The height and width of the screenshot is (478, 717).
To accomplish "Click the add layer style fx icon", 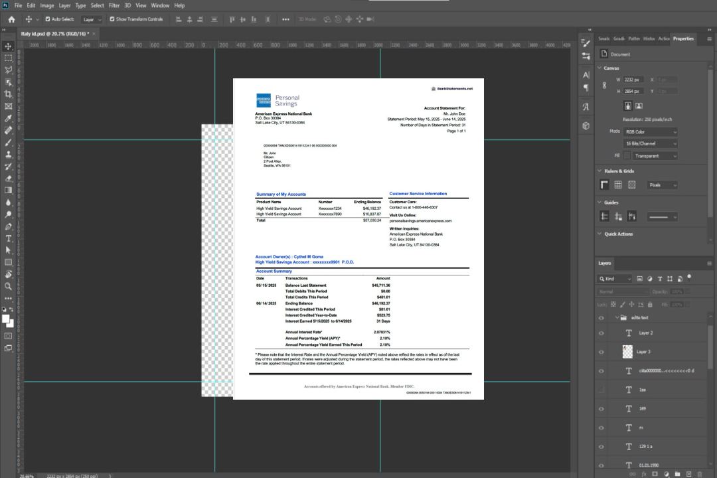I will (644, 474).
